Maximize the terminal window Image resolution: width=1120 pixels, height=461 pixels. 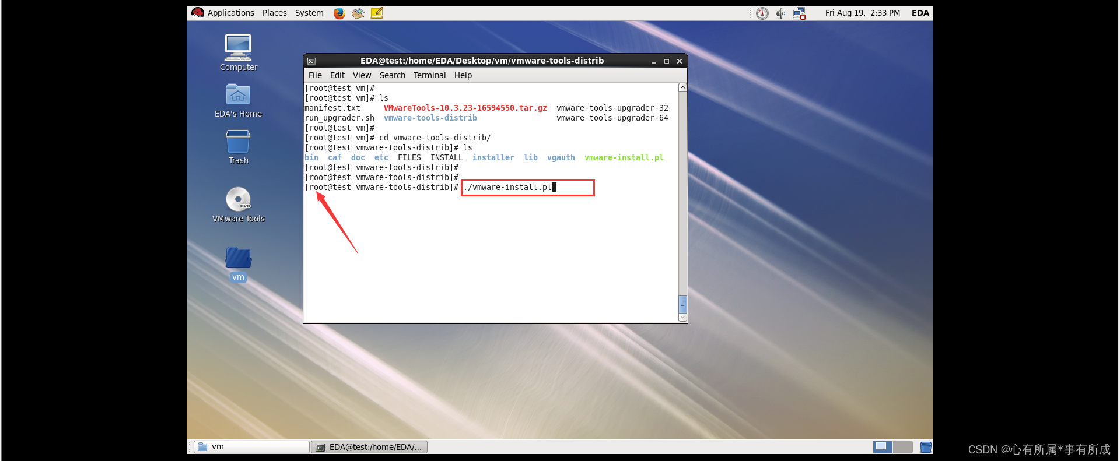[667, 61]
